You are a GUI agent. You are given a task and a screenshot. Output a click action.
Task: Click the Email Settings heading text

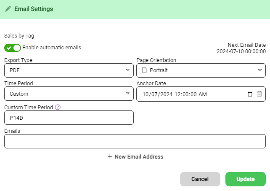[x=34, y=9]
